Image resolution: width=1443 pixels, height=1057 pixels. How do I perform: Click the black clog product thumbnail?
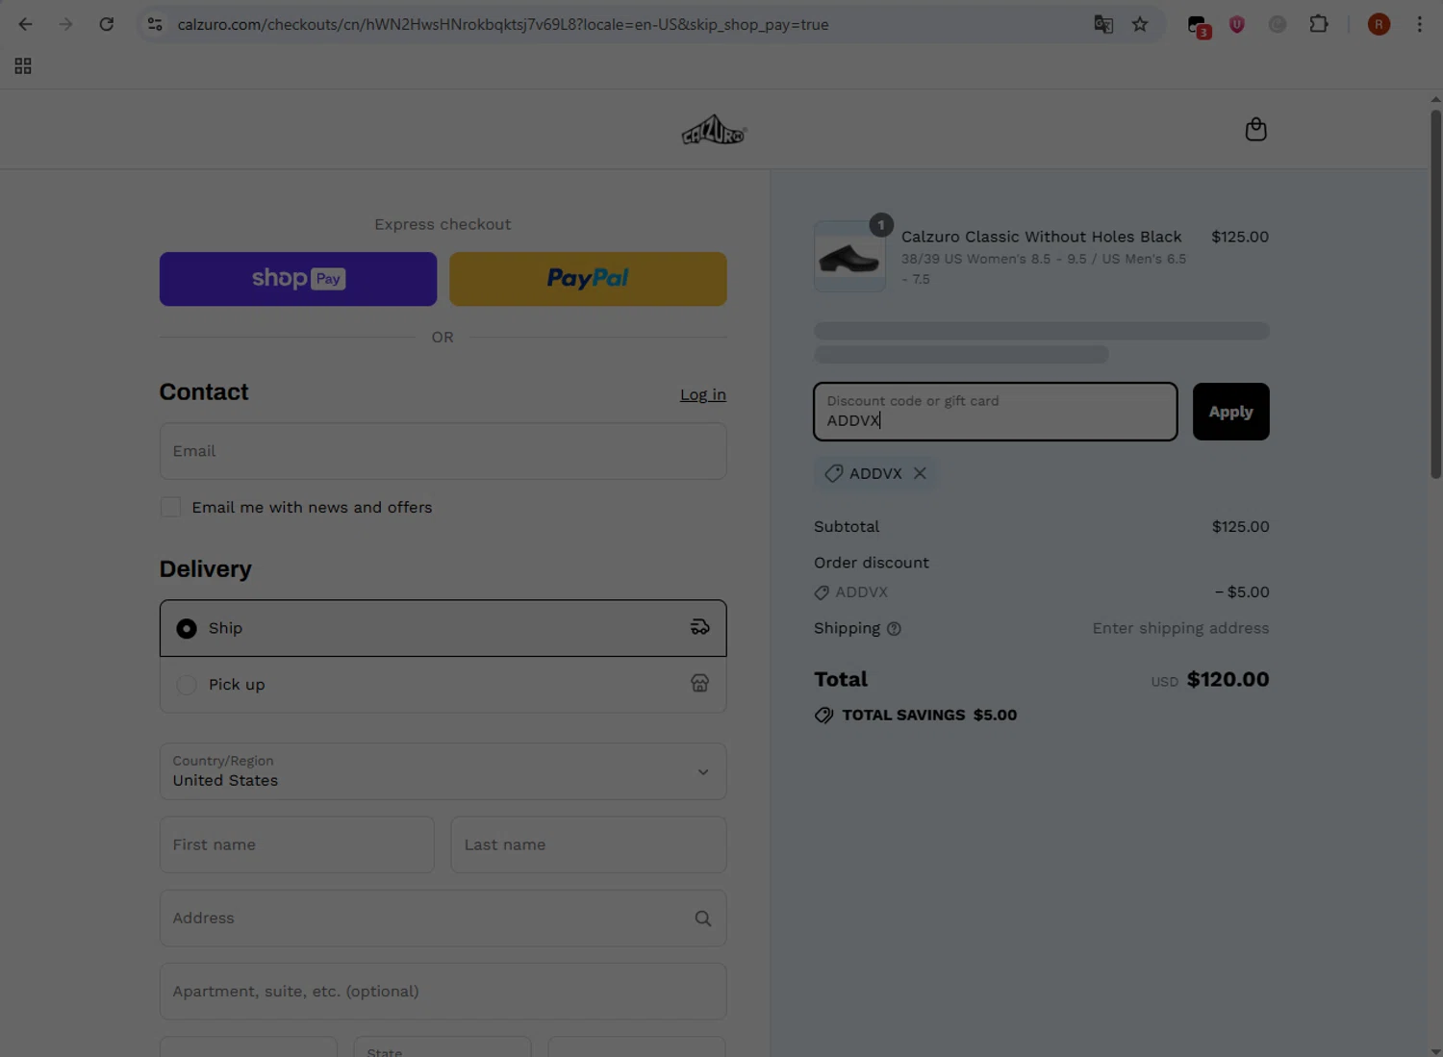(x=849, y=257)
